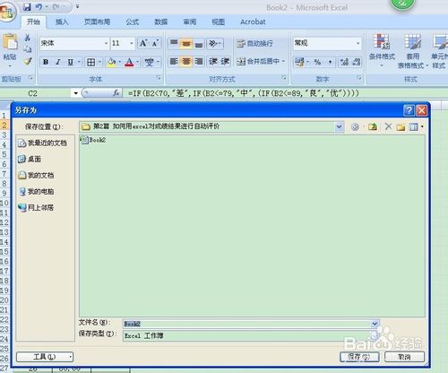Viewport: 448px width, 373px height.
Task: Open the 保存位置 folder dropdown
Action: [x=339, y=126]
